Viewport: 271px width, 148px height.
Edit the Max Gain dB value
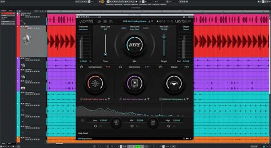pos(164,29)
